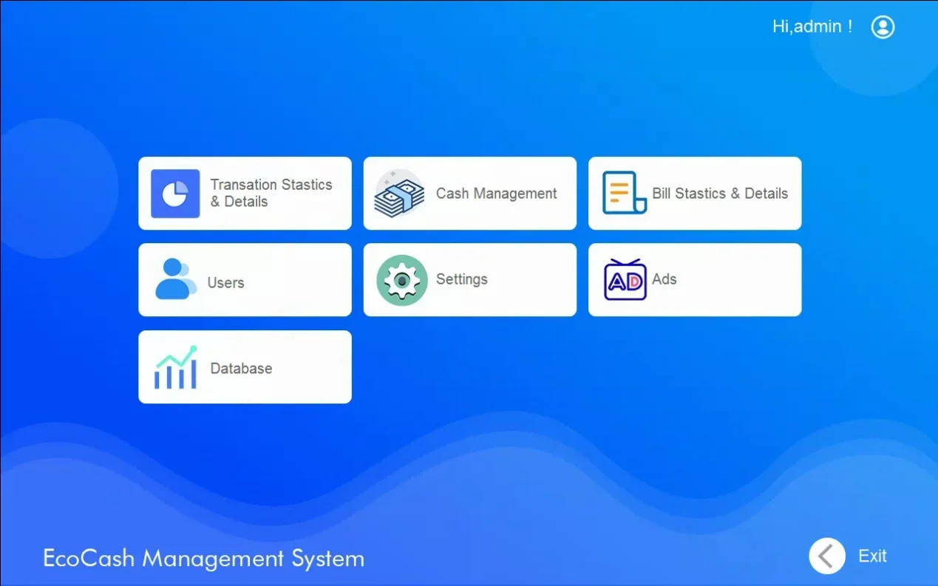Click the bill document scroll icon
The image size is (938, 586).
624,193
